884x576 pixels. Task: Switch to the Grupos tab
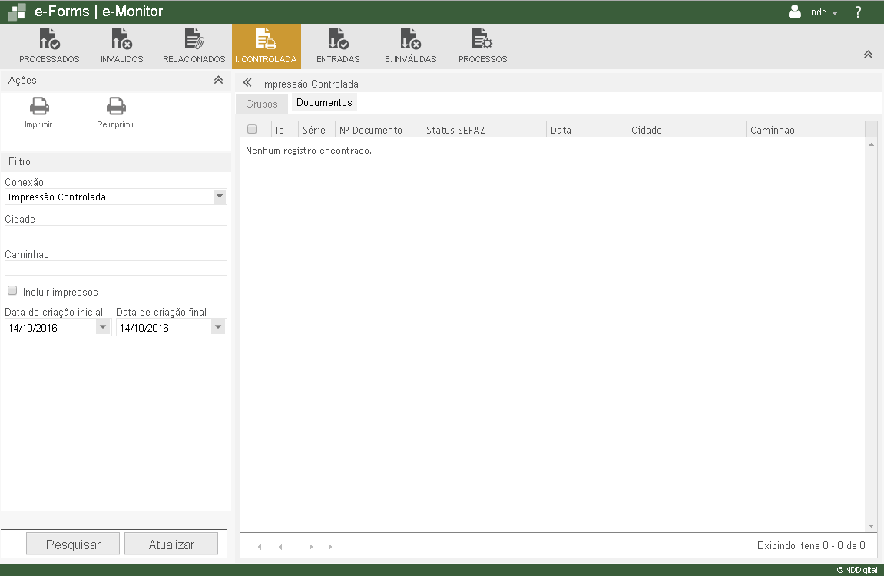click(x=262, y=104)
